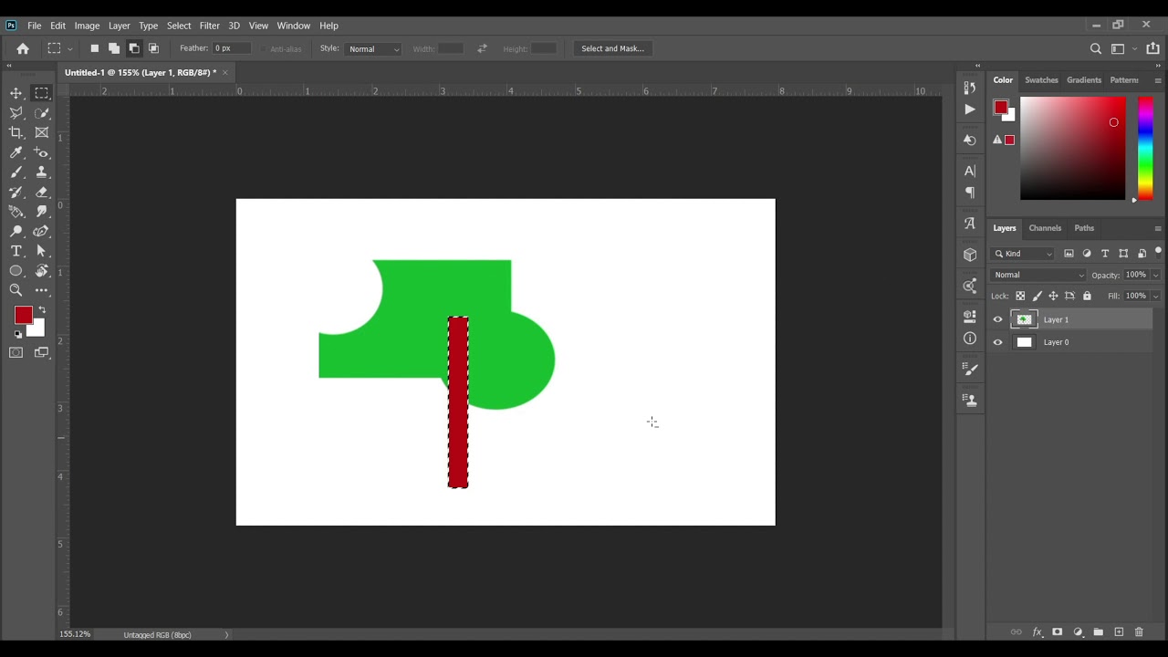Click the Select and Mask button
1168x657 pixels.
pos(612,48)
